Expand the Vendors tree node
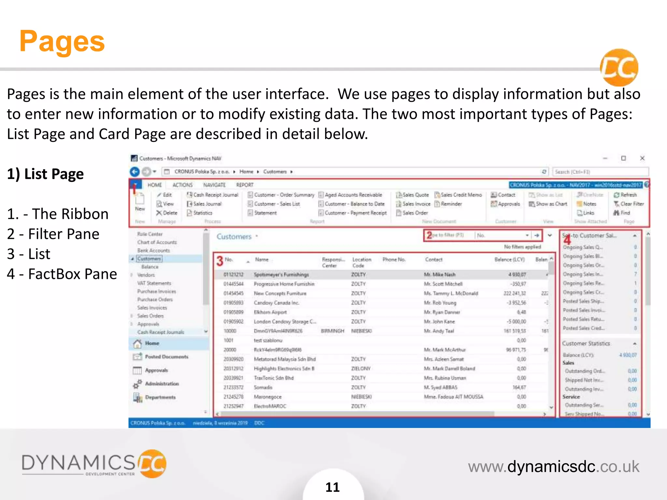 click(x=132, y=275)
